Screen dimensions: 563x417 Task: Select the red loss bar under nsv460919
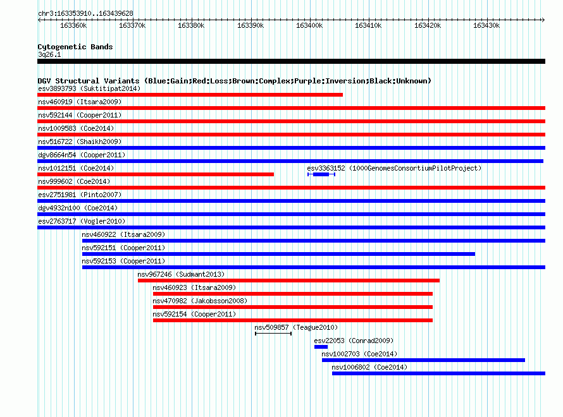[291, 108]
